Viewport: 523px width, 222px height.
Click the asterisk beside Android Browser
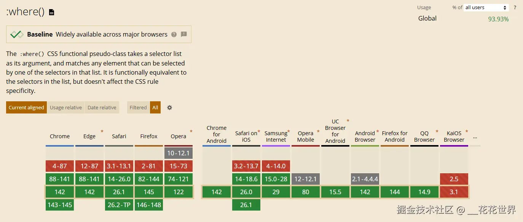(378, 132)
